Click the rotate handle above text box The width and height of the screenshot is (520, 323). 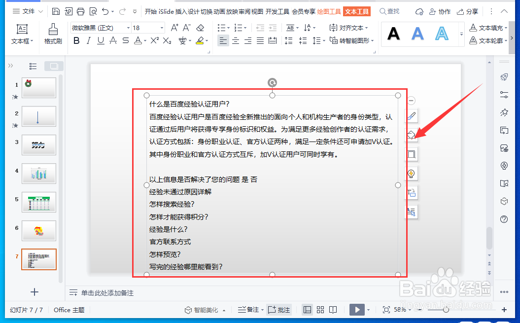[272, 83]
